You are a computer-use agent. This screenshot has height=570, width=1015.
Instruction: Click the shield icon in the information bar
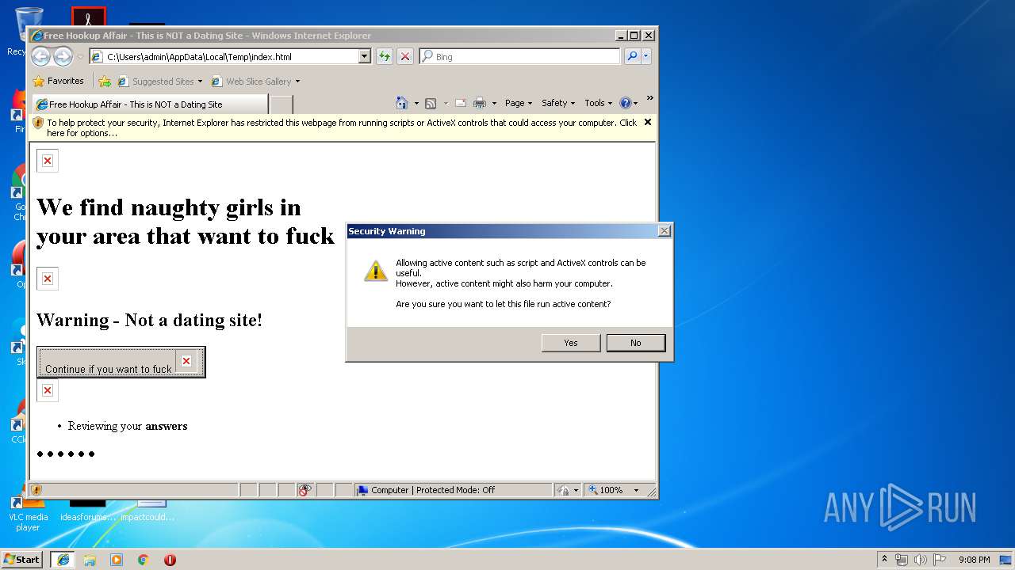38,123
